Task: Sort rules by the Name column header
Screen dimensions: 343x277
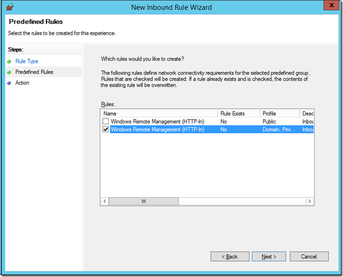Action: point(159,113)
